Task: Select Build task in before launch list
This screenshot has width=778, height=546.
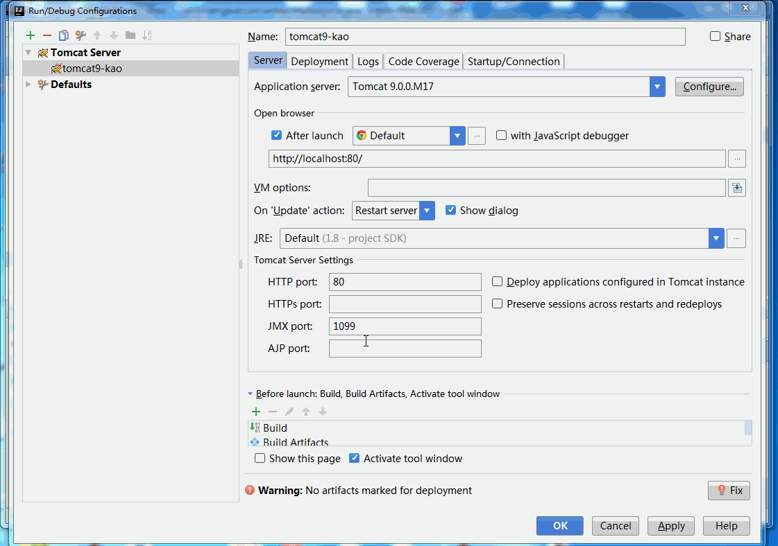Action: [x=496, y=428]
